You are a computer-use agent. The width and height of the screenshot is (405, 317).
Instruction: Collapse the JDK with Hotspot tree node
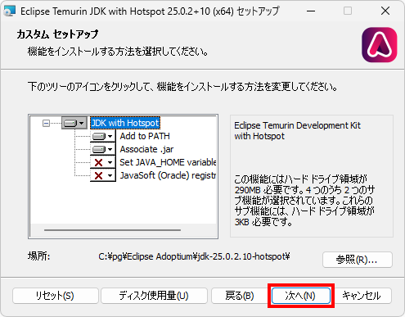[46, 124]
